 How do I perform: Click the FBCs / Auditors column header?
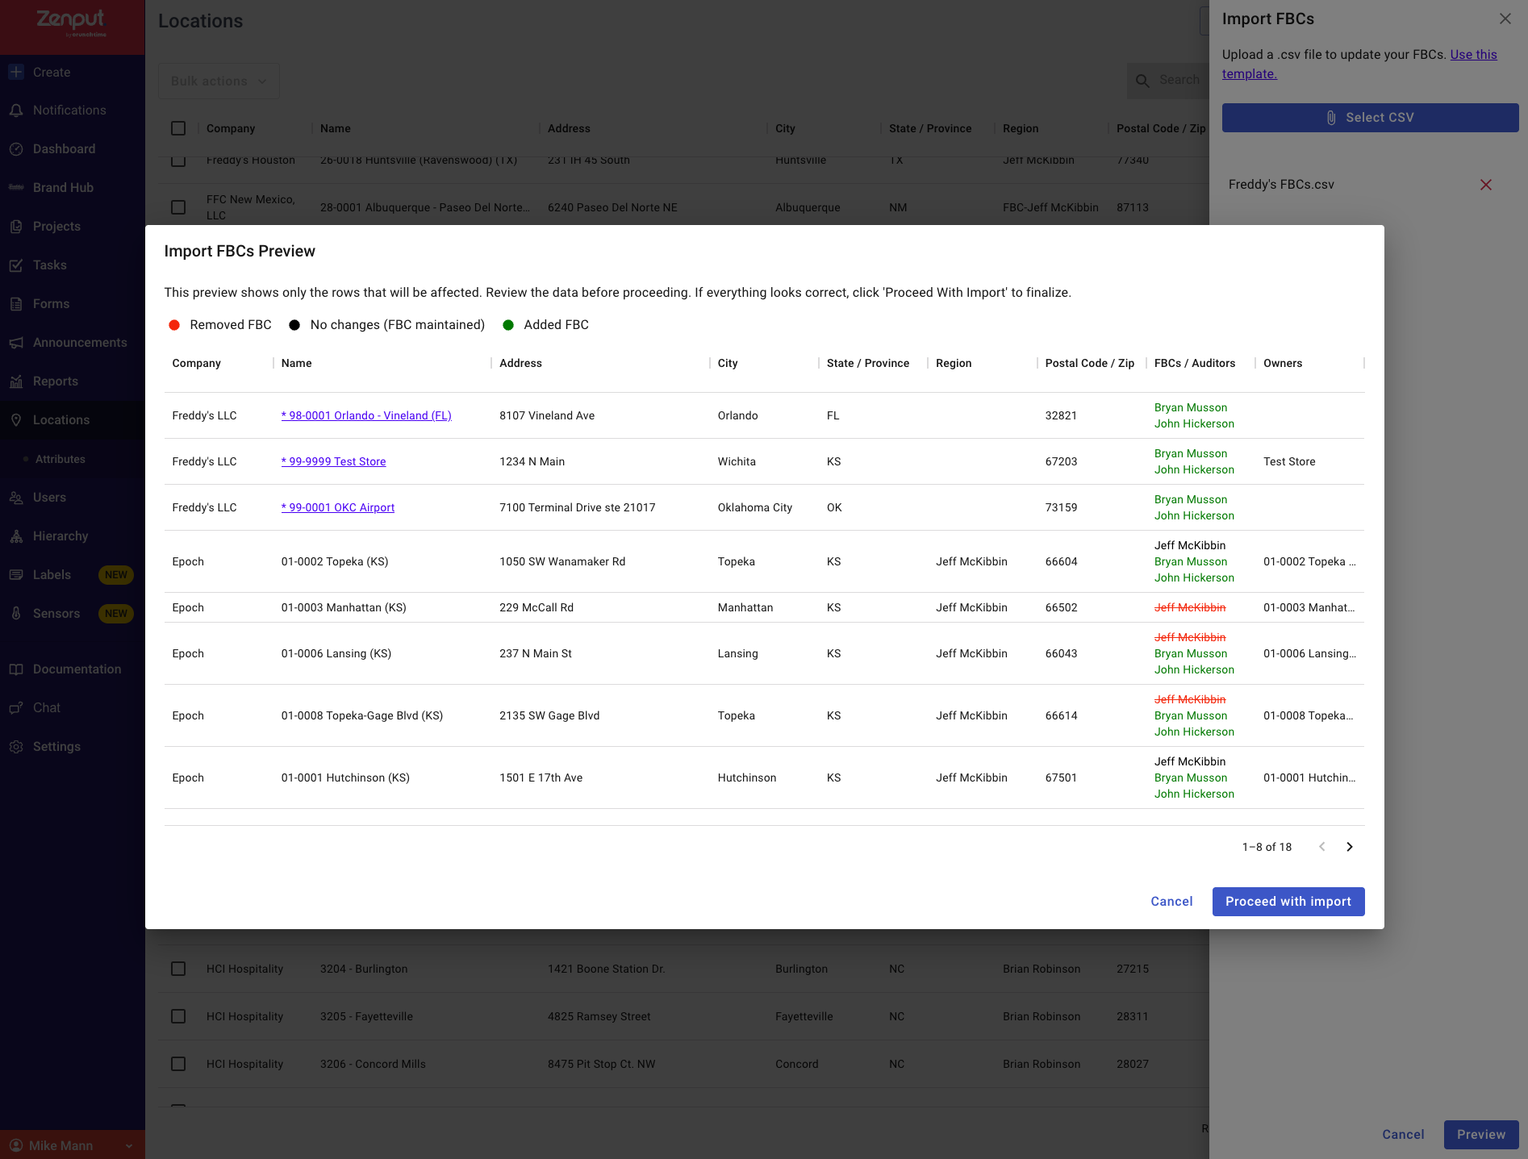click(x=1195, y=363)
